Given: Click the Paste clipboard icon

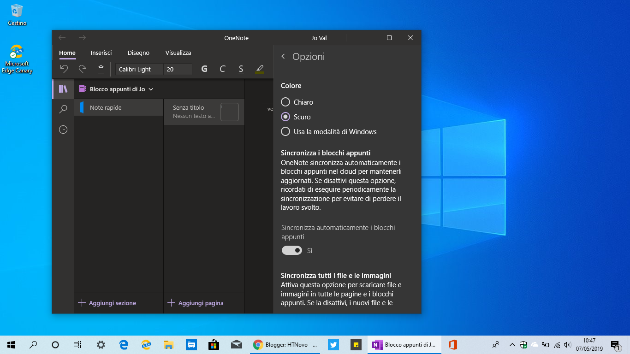Looking at the screenshot, I should (x=101, y=69).
